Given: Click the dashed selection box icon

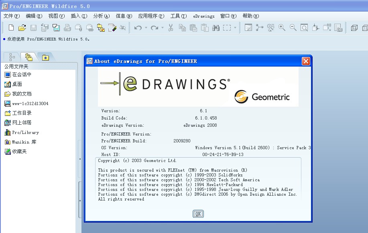Looking at the screenshot, I should coord(227,28).
